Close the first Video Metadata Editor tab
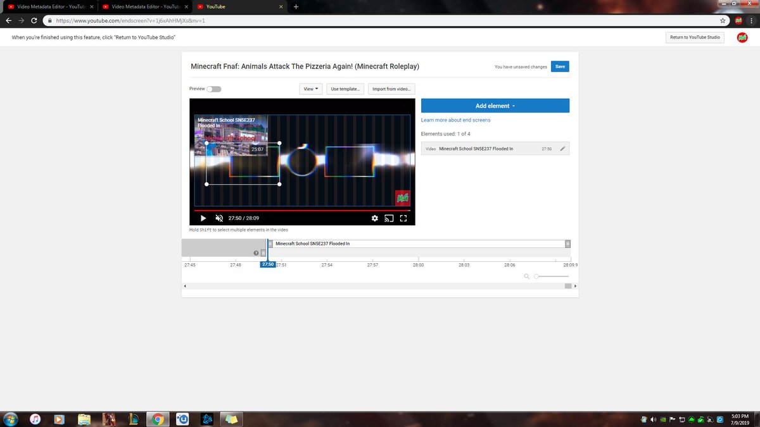Screen dimensions: 760x427 (x=91, y=6)
